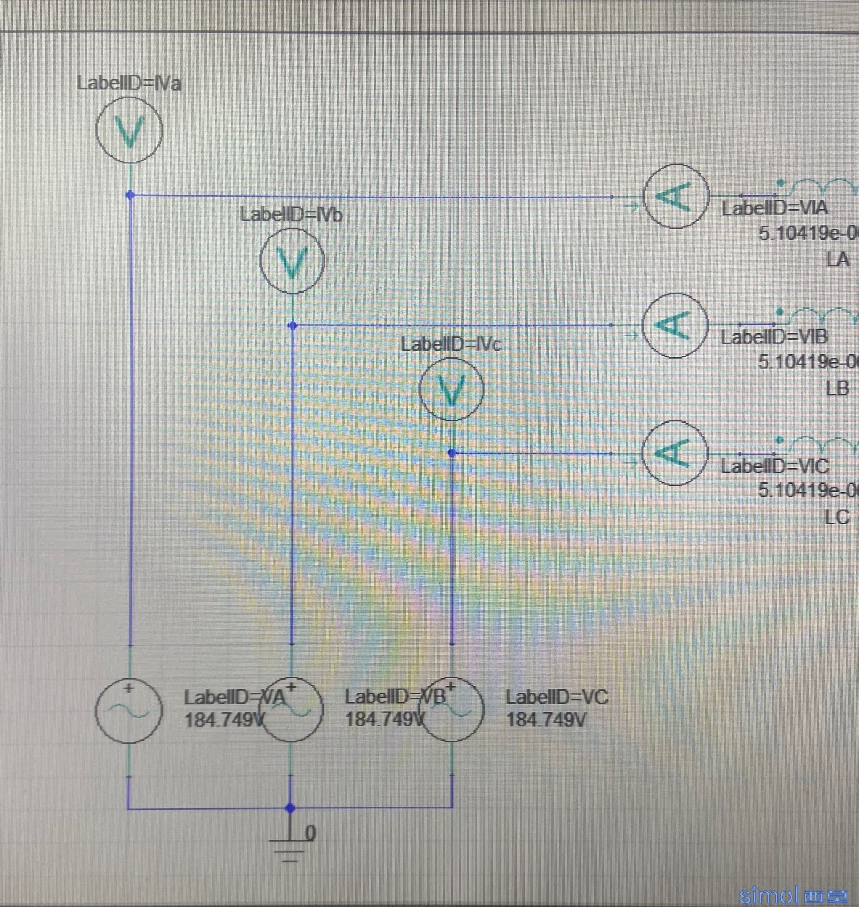
Task: Click the inductance value above LB
Action: [808, 362]
